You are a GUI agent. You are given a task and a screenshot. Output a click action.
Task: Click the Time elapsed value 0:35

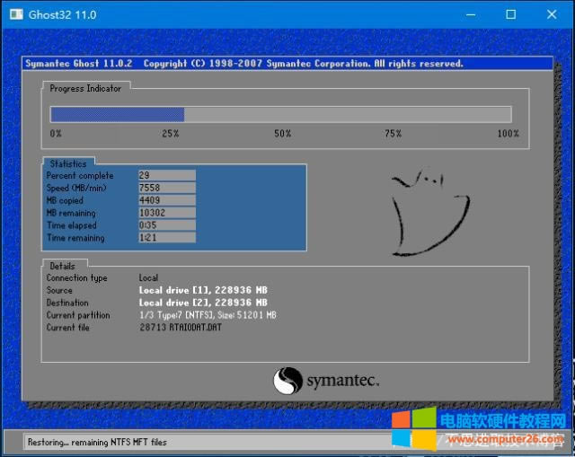(x=167, y=225)
